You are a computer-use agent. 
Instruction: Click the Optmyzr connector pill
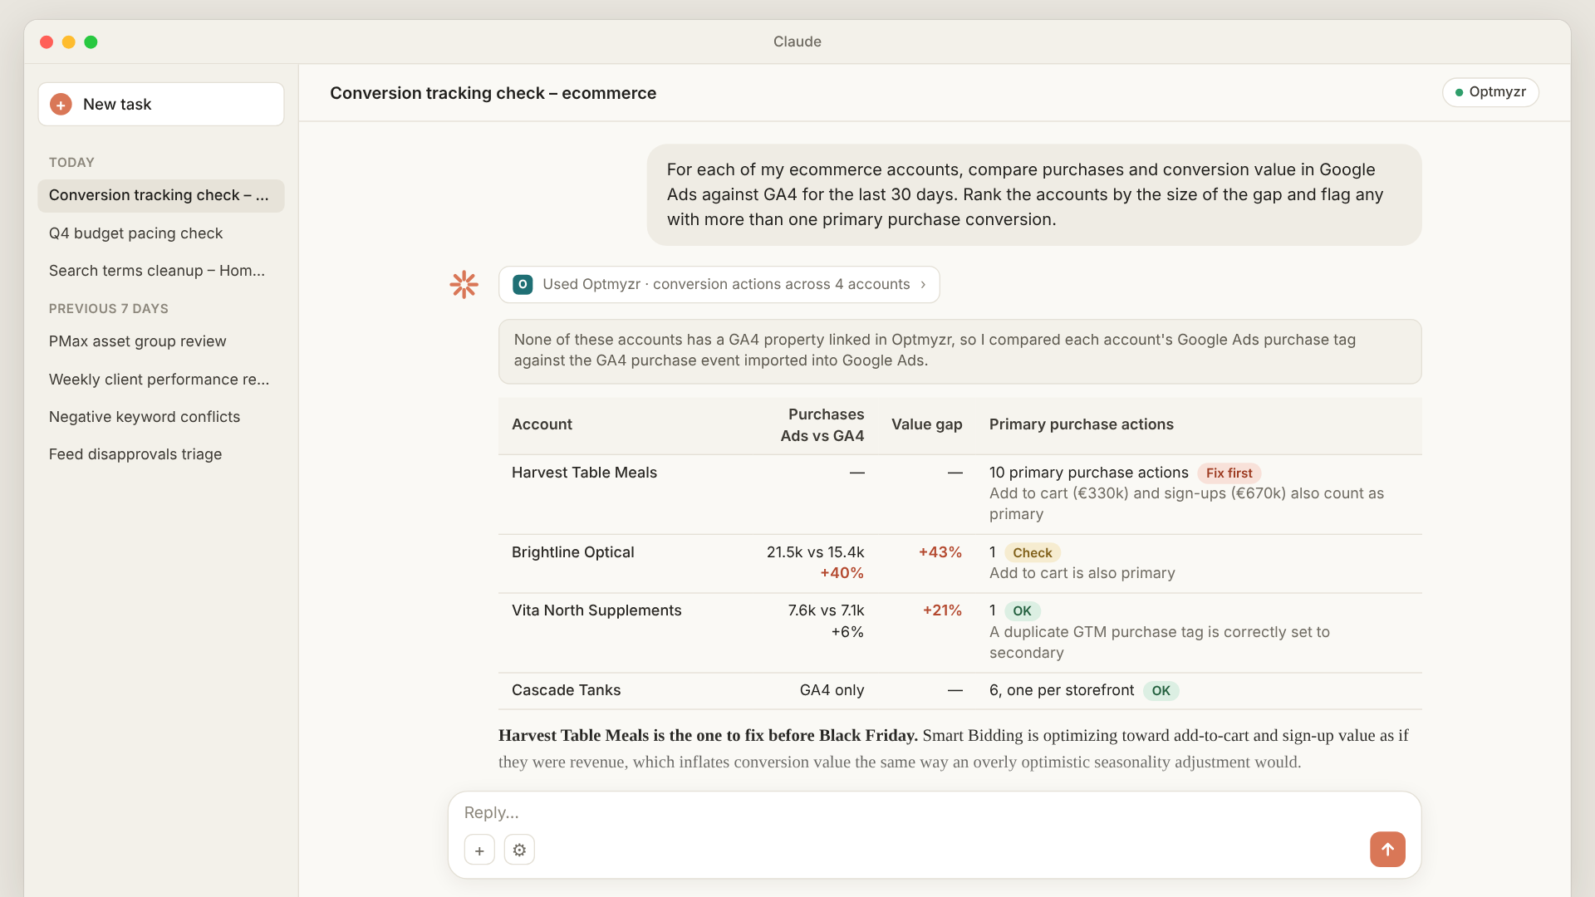[x=1490, y=92]
